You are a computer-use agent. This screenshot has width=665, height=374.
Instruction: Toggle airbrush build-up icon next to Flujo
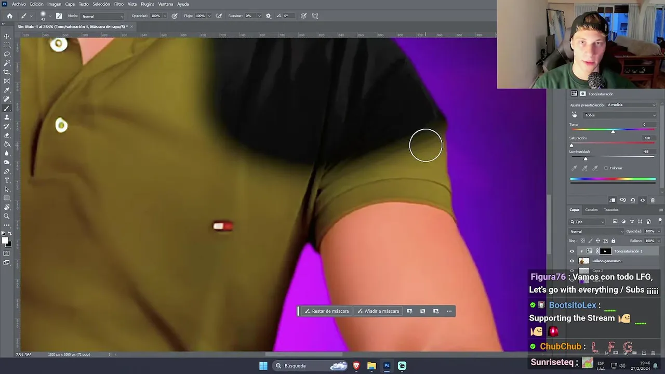[219, 16]
